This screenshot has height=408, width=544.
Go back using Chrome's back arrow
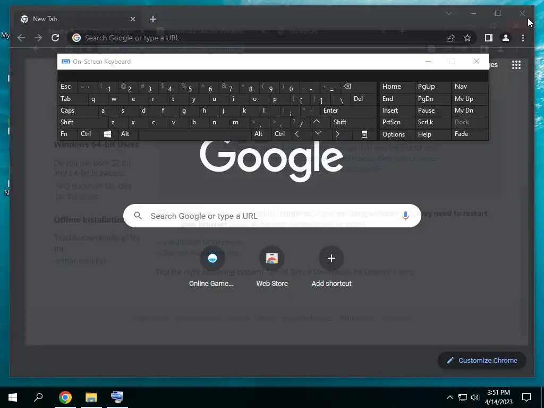click(x=21, y=38)
